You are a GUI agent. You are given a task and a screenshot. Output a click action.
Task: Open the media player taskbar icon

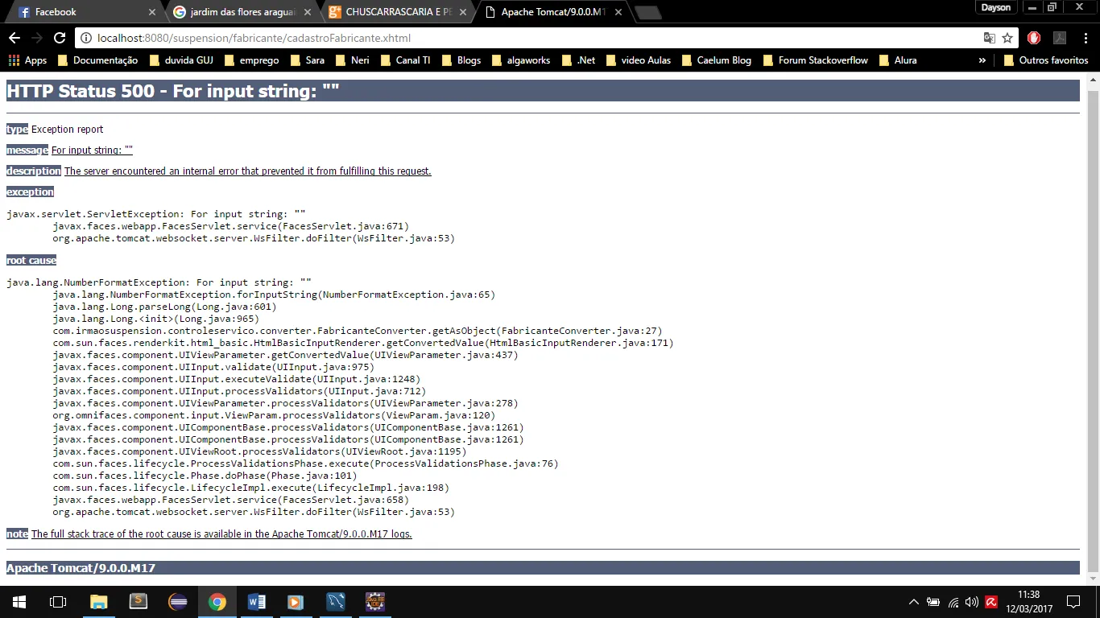coord(296,602)
